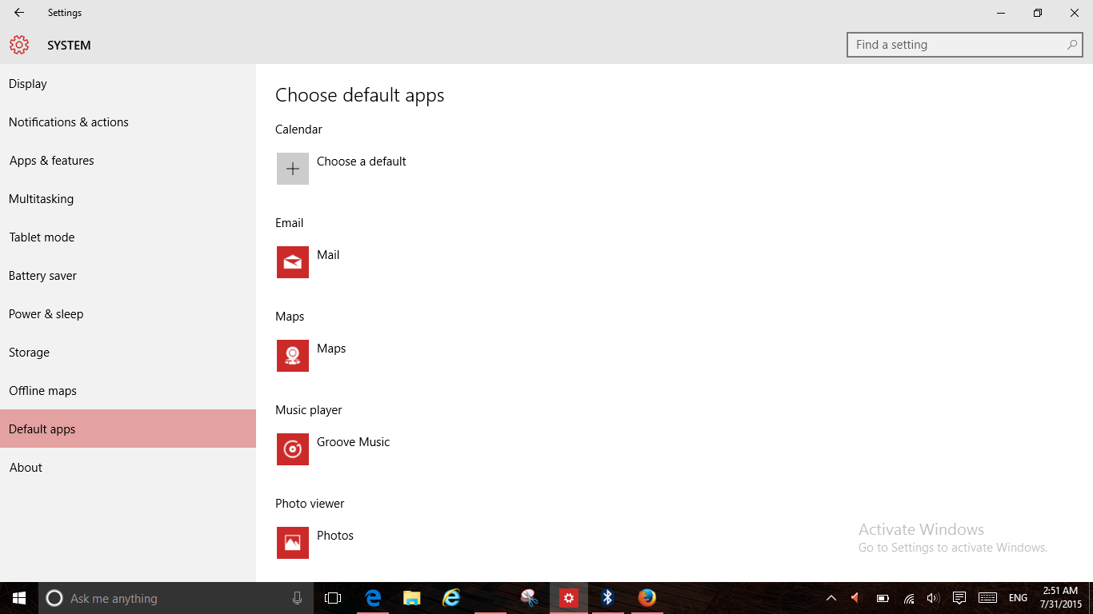This screenshot has width=1093, height=614.
Task: Open Firefox from the taskbar
Action: pyautogui.click(x=646, y=597)
